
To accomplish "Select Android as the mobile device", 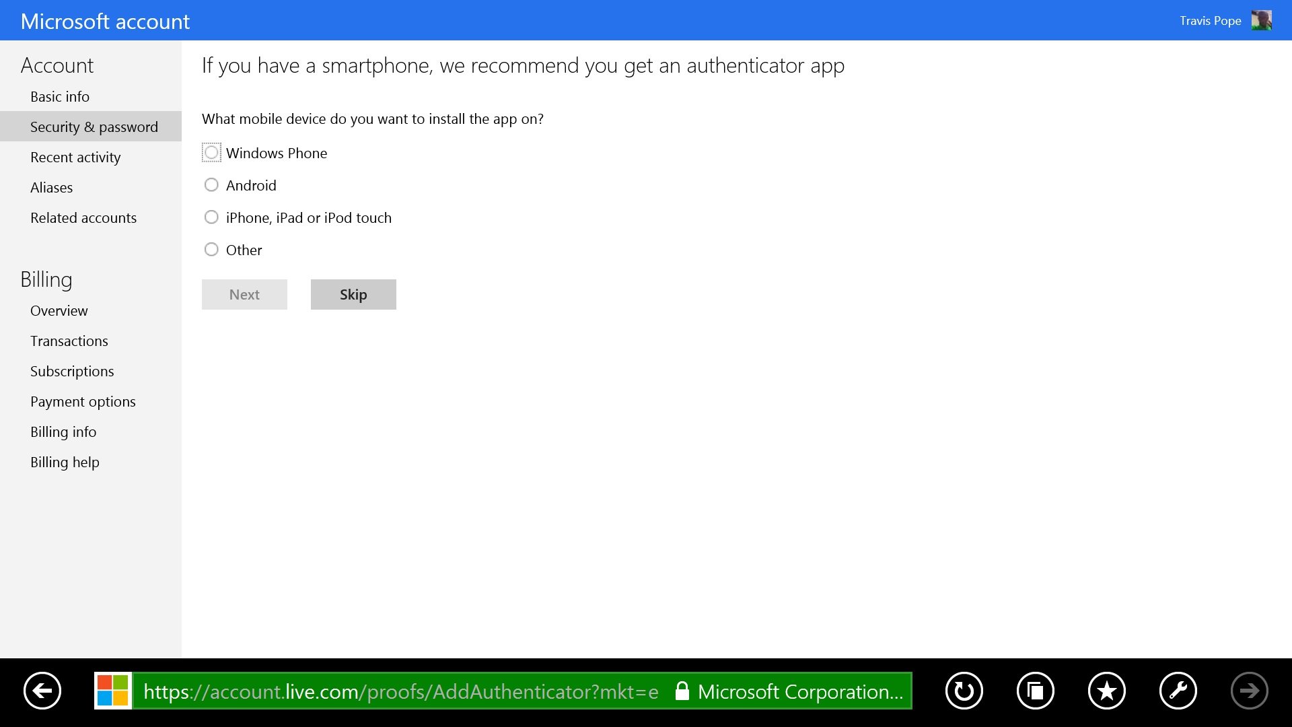I will 211,184.
